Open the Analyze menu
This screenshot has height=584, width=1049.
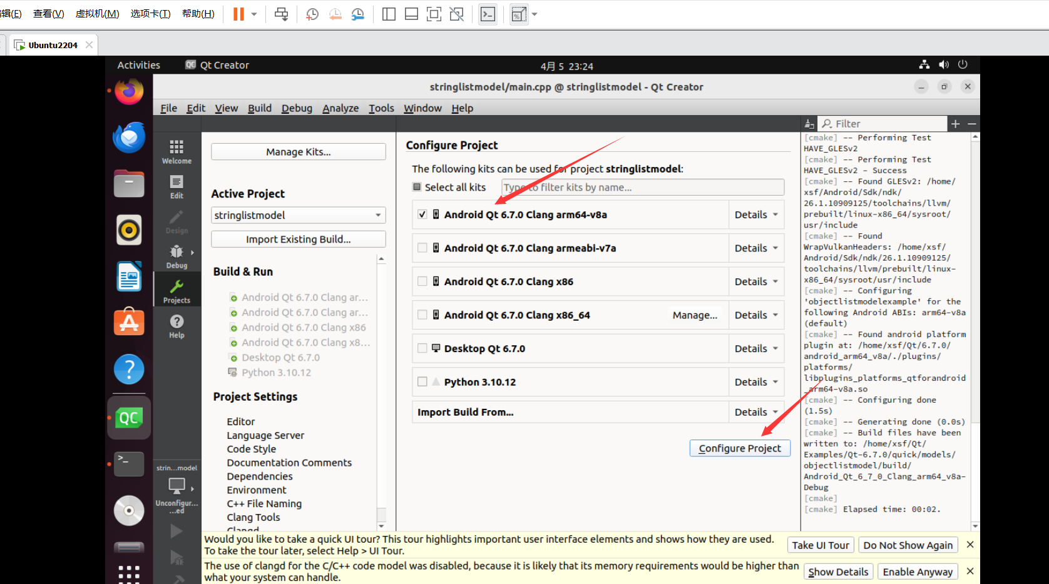point(340,108)
